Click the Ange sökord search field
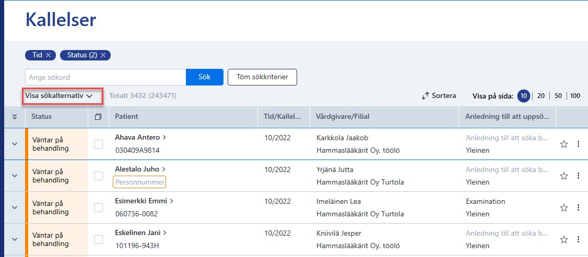 pyautogui.click(x=105, y=78)
